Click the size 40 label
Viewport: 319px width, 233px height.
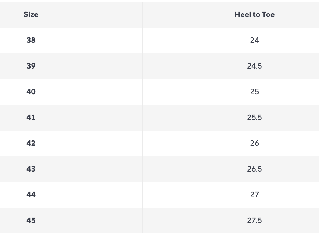[31, 92]
